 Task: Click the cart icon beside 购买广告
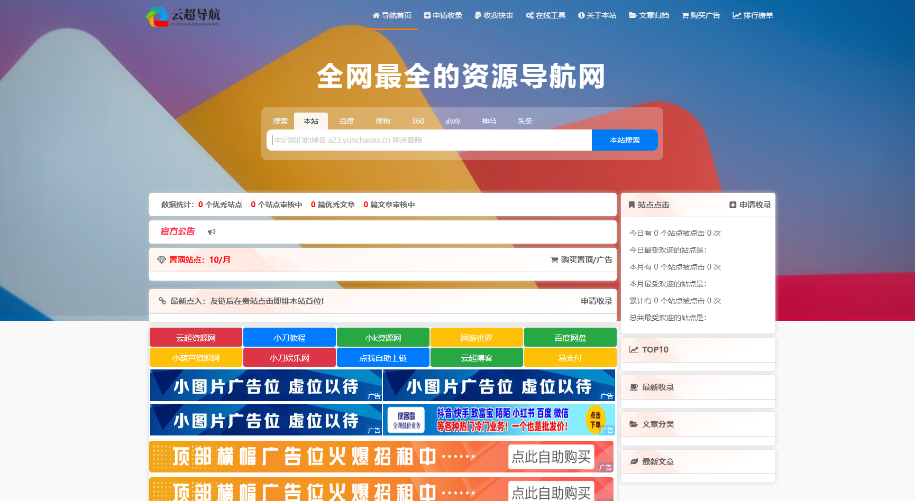pos(684,15)
